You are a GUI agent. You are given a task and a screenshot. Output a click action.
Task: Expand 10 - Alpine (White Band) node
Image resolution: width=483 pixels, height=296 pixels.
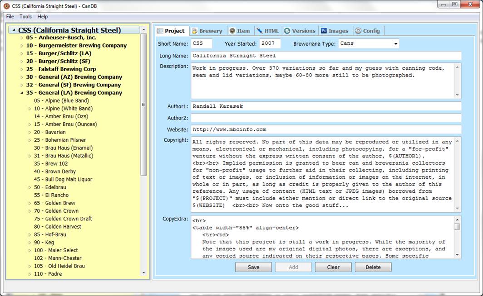pyautogui.click(x=30, y=109)
